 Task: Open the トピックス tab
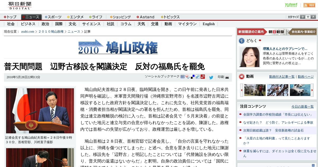click(170, 17)
